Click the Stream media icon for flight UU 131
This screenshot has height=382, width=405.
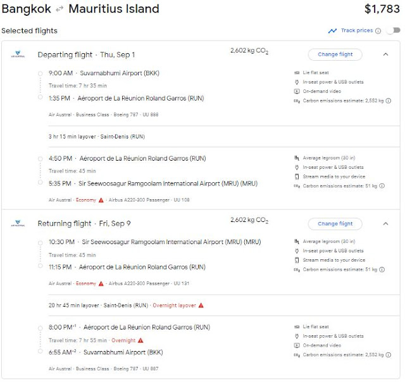pos(297,261)
